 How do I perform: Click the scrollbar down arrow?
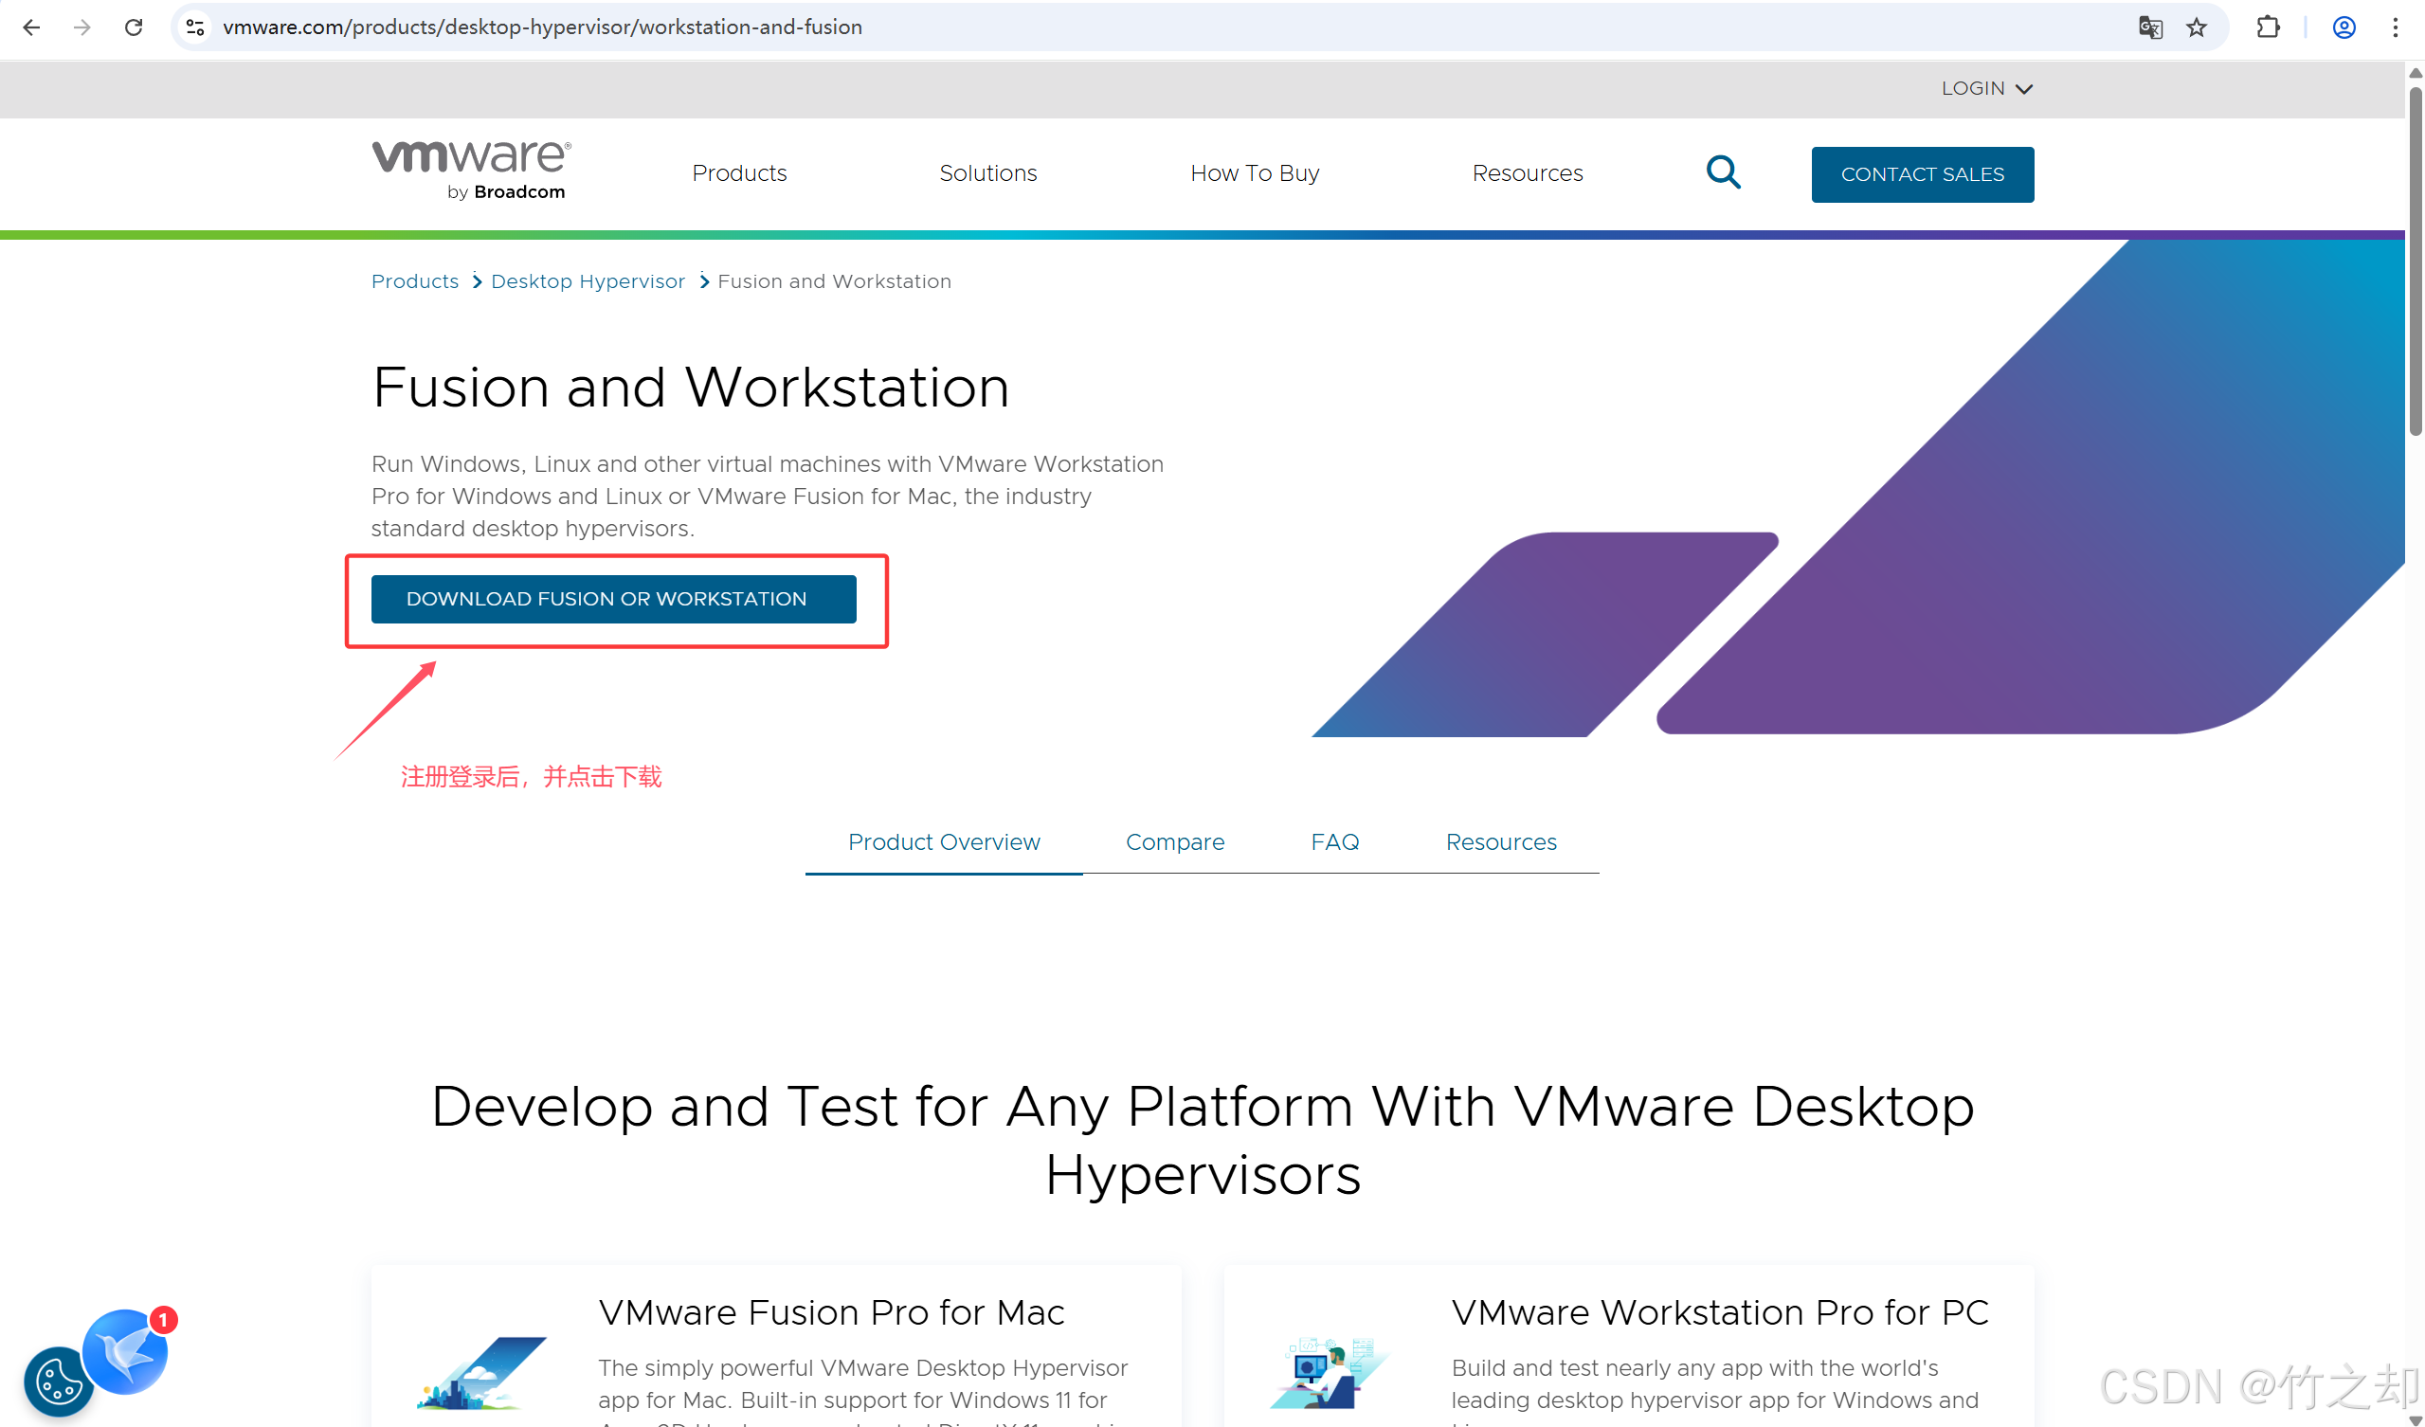pyautogui.click(x=2415, y=1419)
